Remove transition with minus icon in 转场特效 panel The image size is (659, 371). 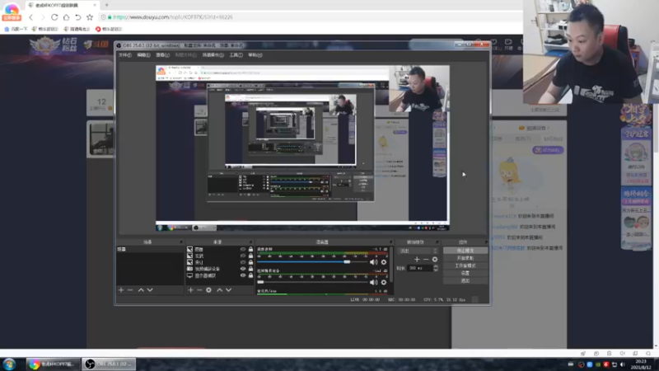tap(426, 259)
